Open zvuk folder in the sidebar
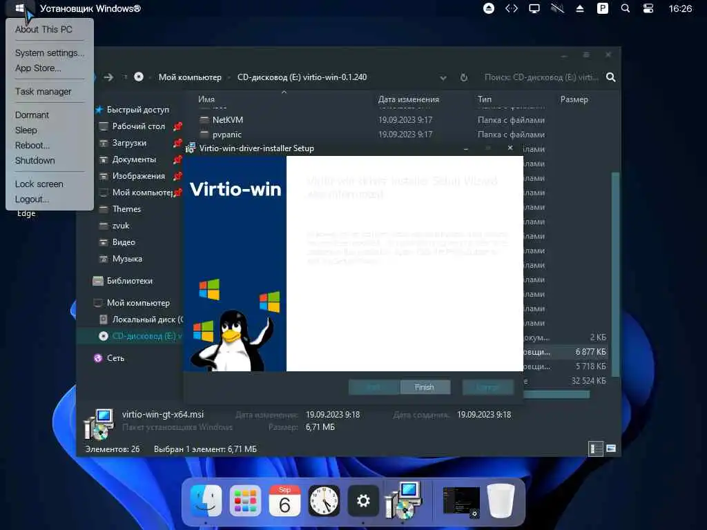Screen dimensions: 707x530 pyautogui.click(x=120, y=226)
